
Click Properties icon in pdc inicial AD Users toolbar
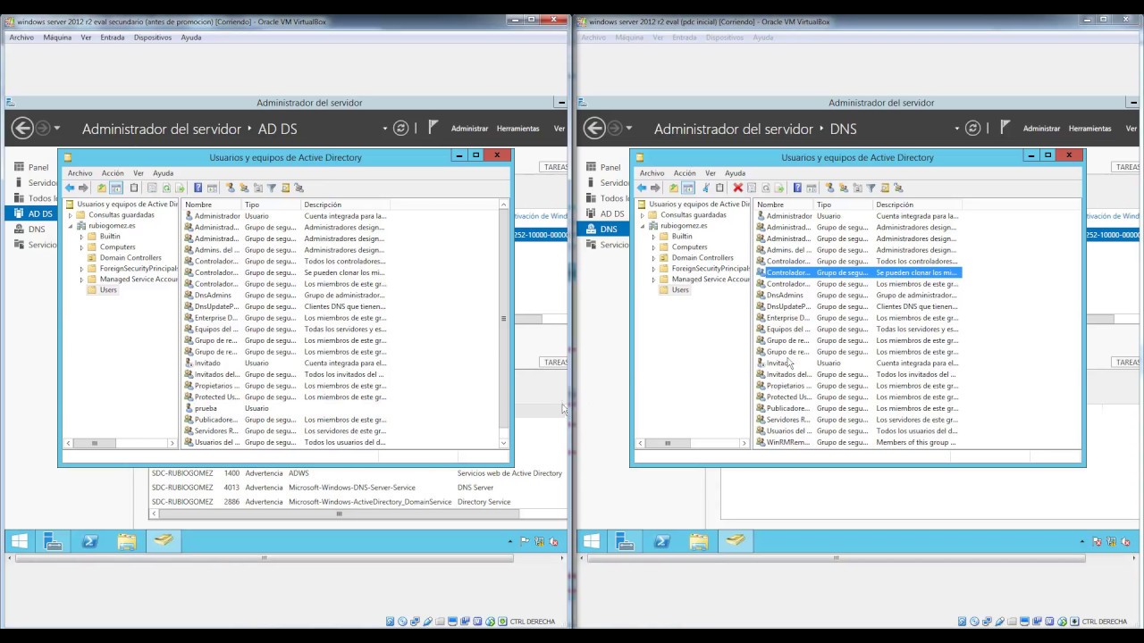click(x=752, y=188)
